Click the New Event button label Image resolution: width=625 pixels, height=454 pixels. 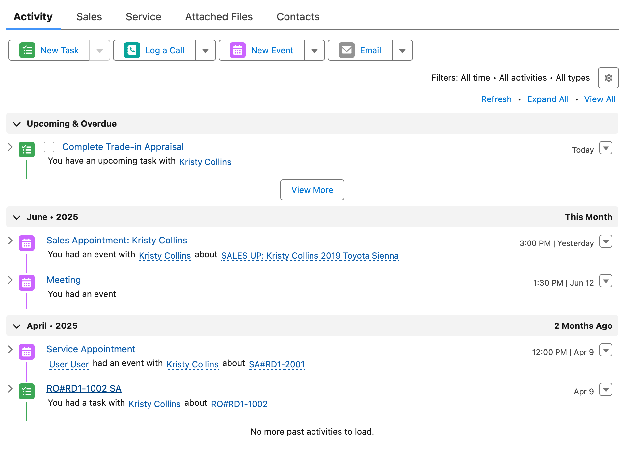[x=272, y=50]
